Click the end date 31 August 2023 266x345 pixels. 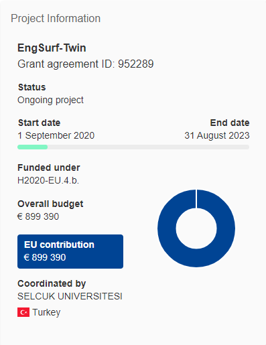pos(217,135)
